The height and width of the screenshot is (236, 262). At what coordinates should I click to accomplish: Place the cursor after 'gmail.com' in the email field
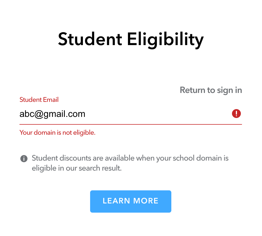(x=86, y=114)
